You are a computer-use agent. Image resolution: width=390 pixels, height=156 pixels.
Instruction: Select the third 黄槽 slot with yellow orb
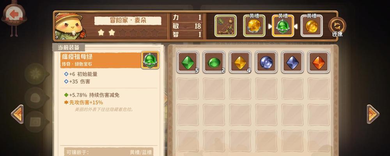click(x=311, y=26)
